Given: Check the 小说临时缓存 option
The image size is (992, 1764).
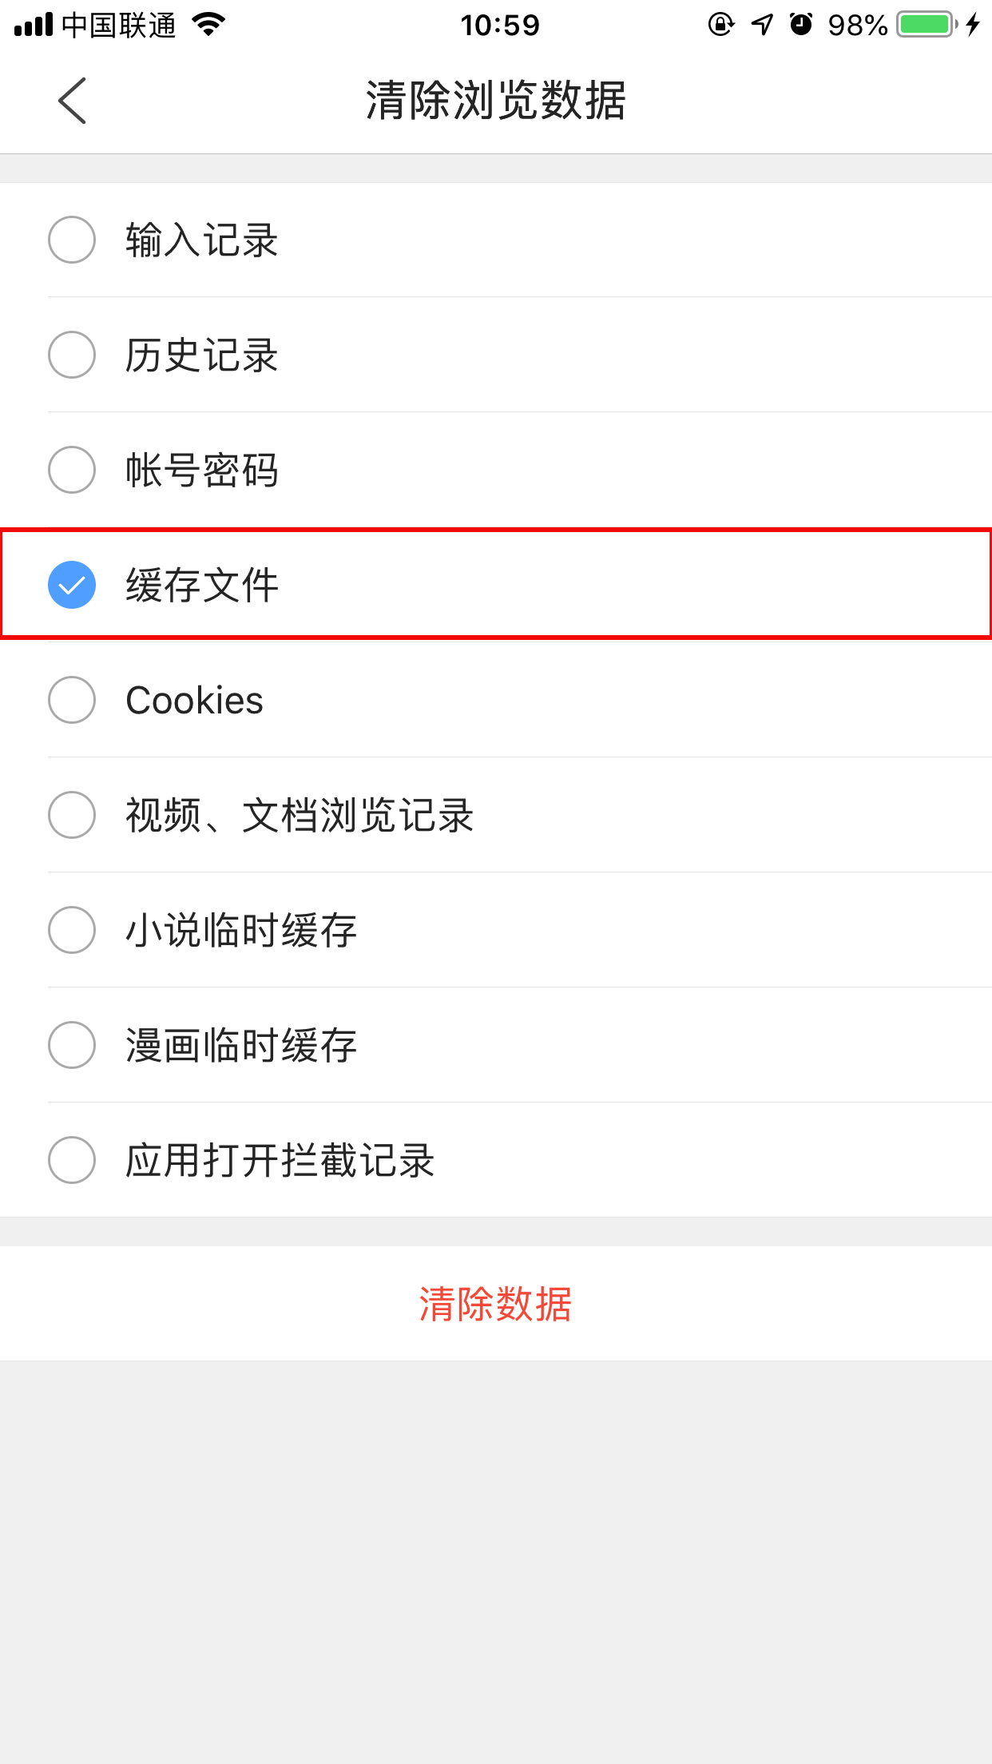Looking at the screenshot, I should tap(71, 931).
